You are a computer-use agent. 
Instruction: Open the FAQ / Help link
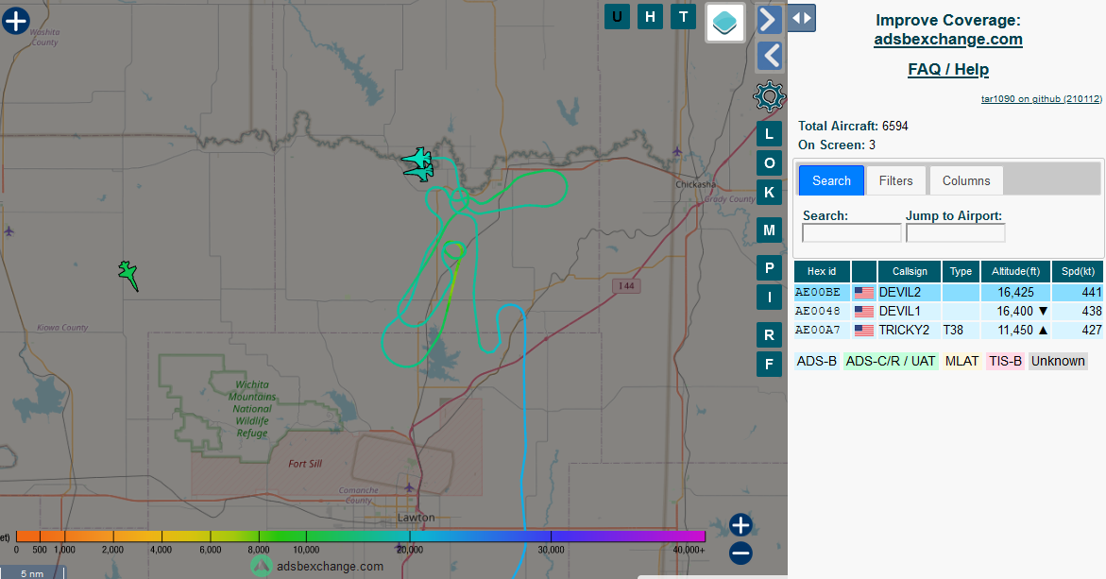[948, 69]
